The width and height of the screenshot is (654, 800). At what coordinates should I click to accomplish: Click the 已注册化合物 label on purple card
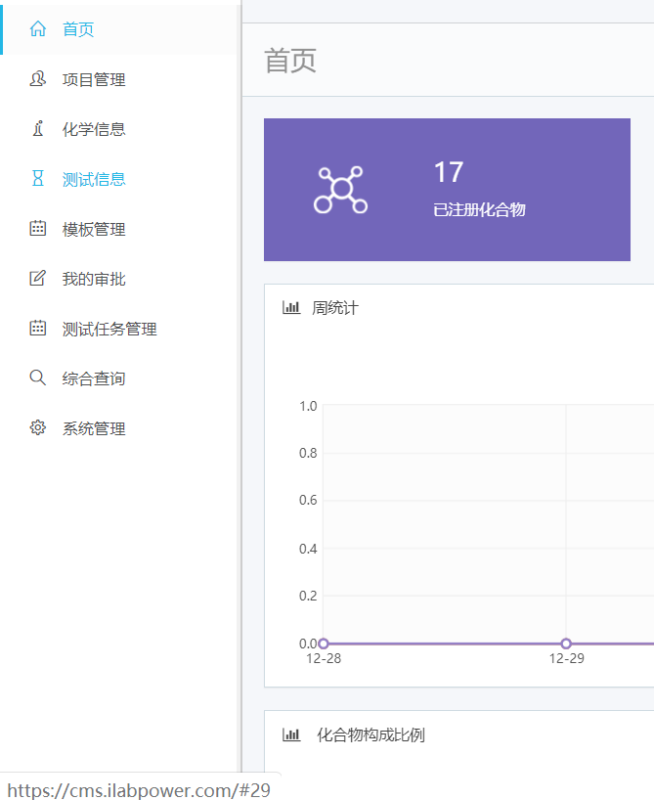point(479,209)
